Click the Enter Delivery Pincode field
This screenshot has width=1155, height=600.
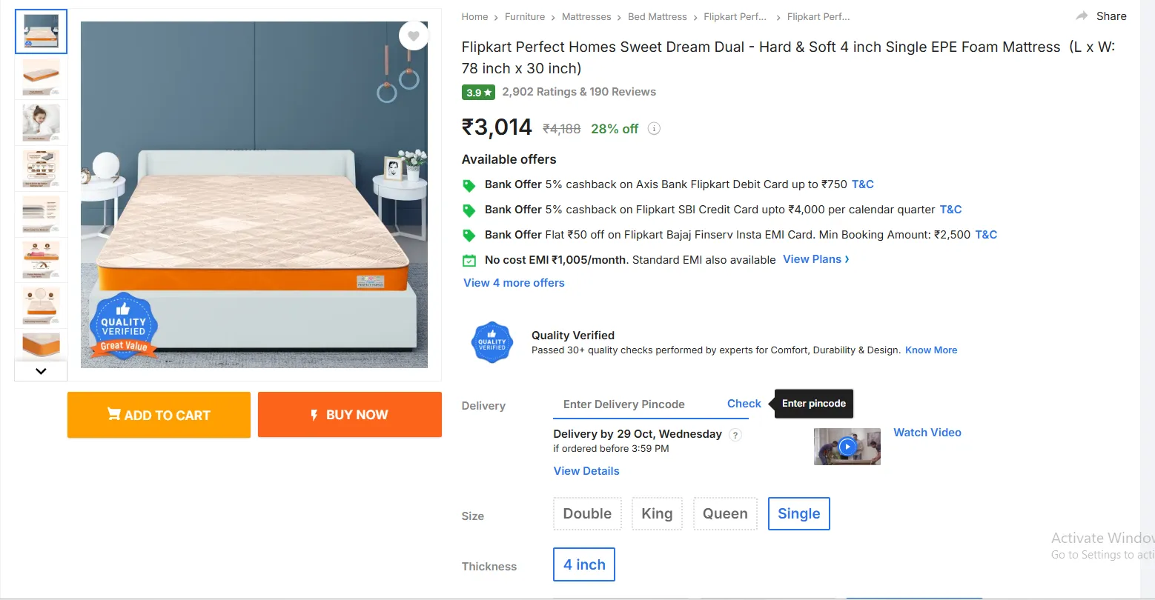(635, 404)
